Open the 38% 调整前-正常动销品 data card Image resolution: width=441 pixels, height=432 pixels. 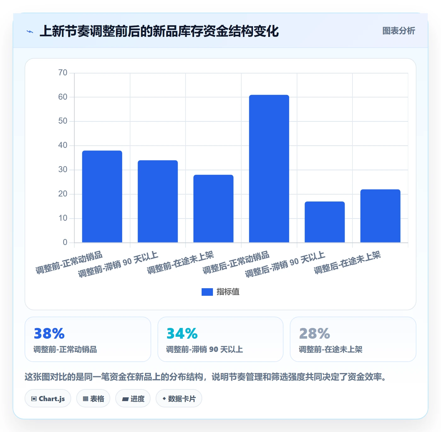[x=88, y=339]
